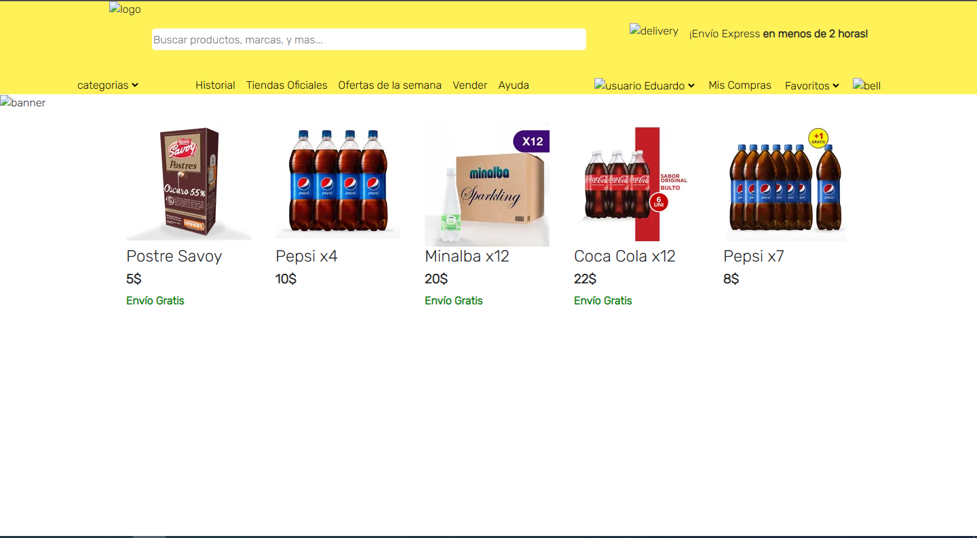The width and height of the screenshot is (977, 538).
Task: Open the Pepsi x7 product image
Action: (x=786, y=184)
